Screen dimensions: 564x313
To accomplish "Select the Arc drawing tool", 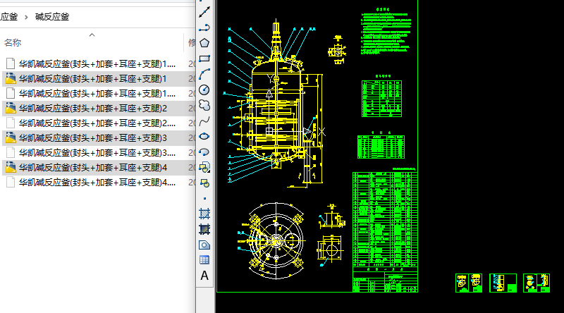I will click(204, 74).
